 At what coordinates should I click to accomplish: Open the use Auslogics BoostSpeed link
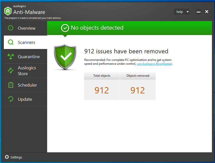pos(154,64)
